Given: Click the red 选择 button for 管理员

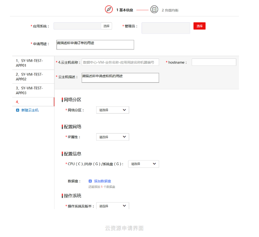Looking at the screenshot, I should tap(199, 26).
